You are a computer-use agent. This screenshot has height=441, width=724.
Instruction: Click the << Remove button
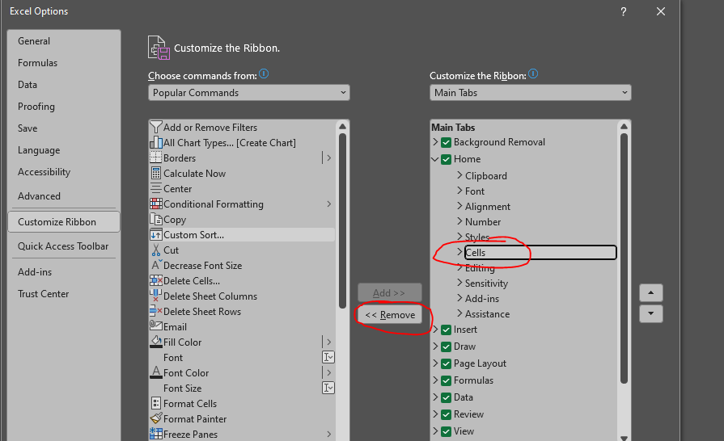click(x=390, y=315)
